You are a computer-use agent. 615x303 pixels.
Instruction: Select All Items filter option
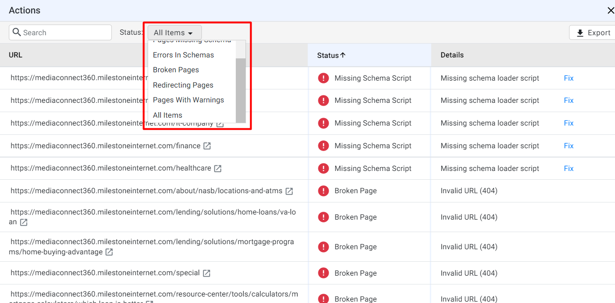[168, 115]
